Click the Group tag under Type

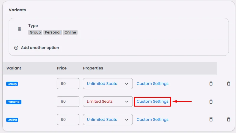35,32
